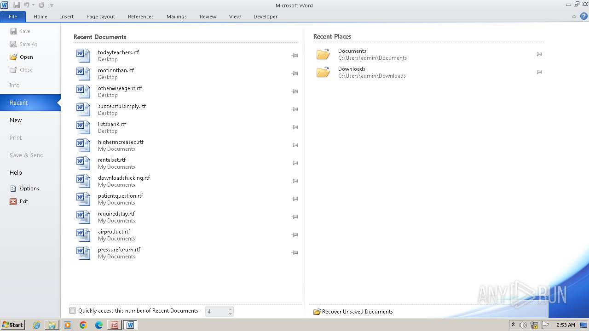Open requiredstay.rtf from Recent Documents
This screenshot has height=331, width=589.
click(186, 217)
